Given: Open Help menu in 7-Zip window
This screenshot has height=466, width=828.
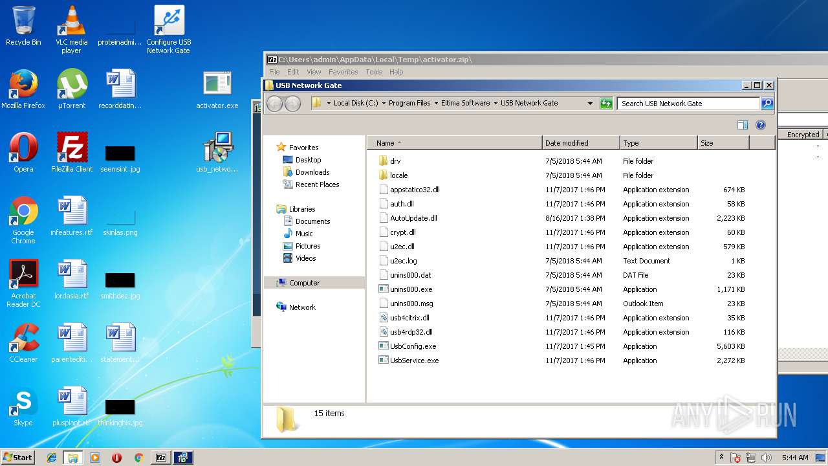Looking at the screenshot, I should tap(397, 72).
